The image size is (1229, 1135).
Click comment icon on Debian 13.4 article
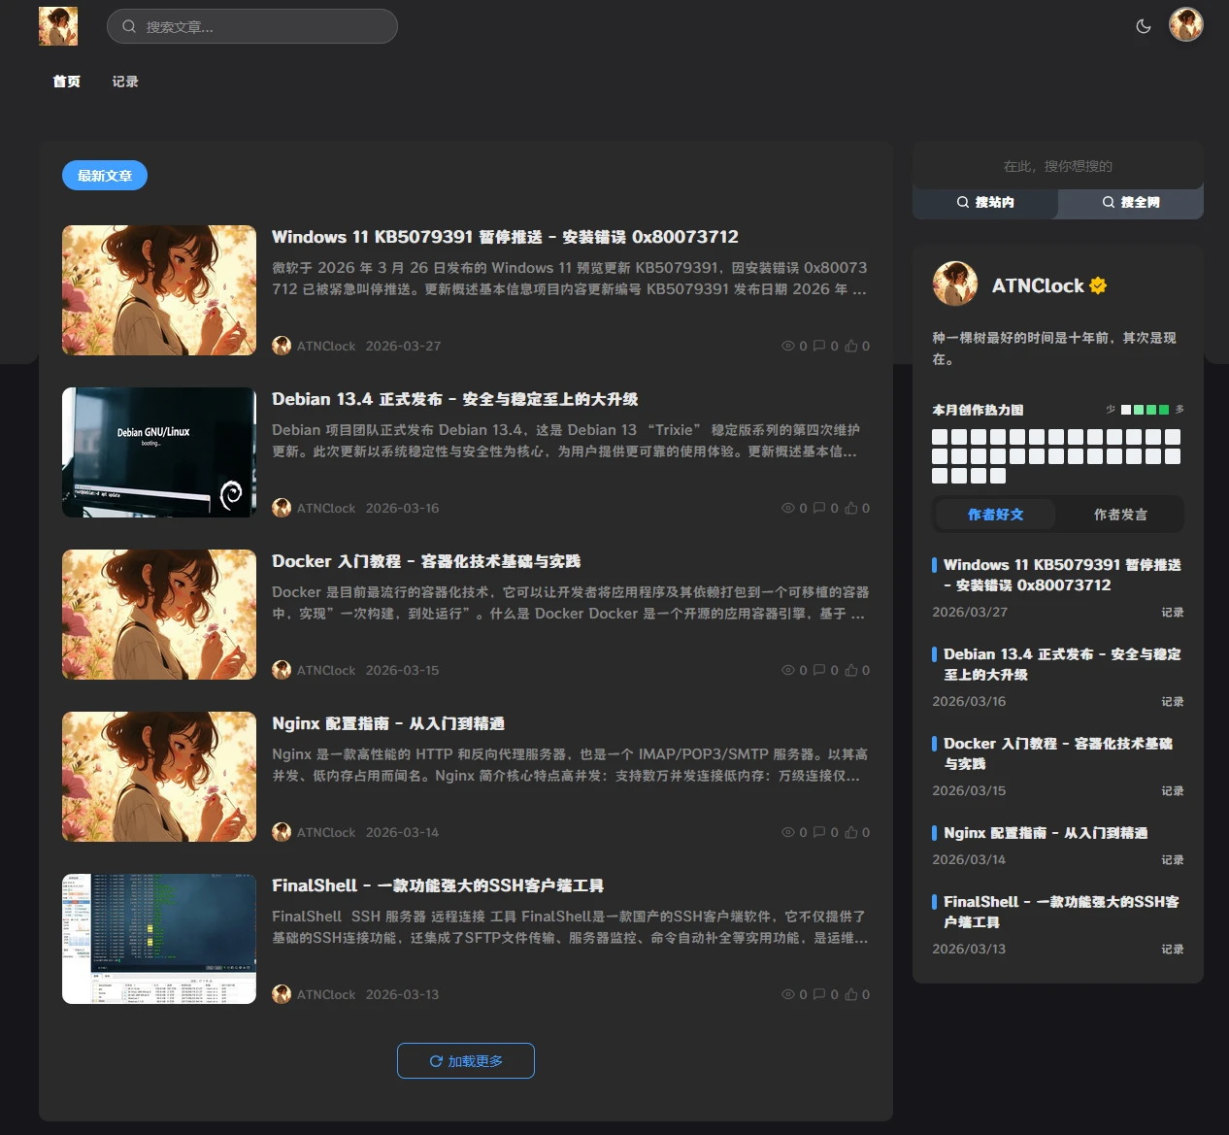coord(819,508)
